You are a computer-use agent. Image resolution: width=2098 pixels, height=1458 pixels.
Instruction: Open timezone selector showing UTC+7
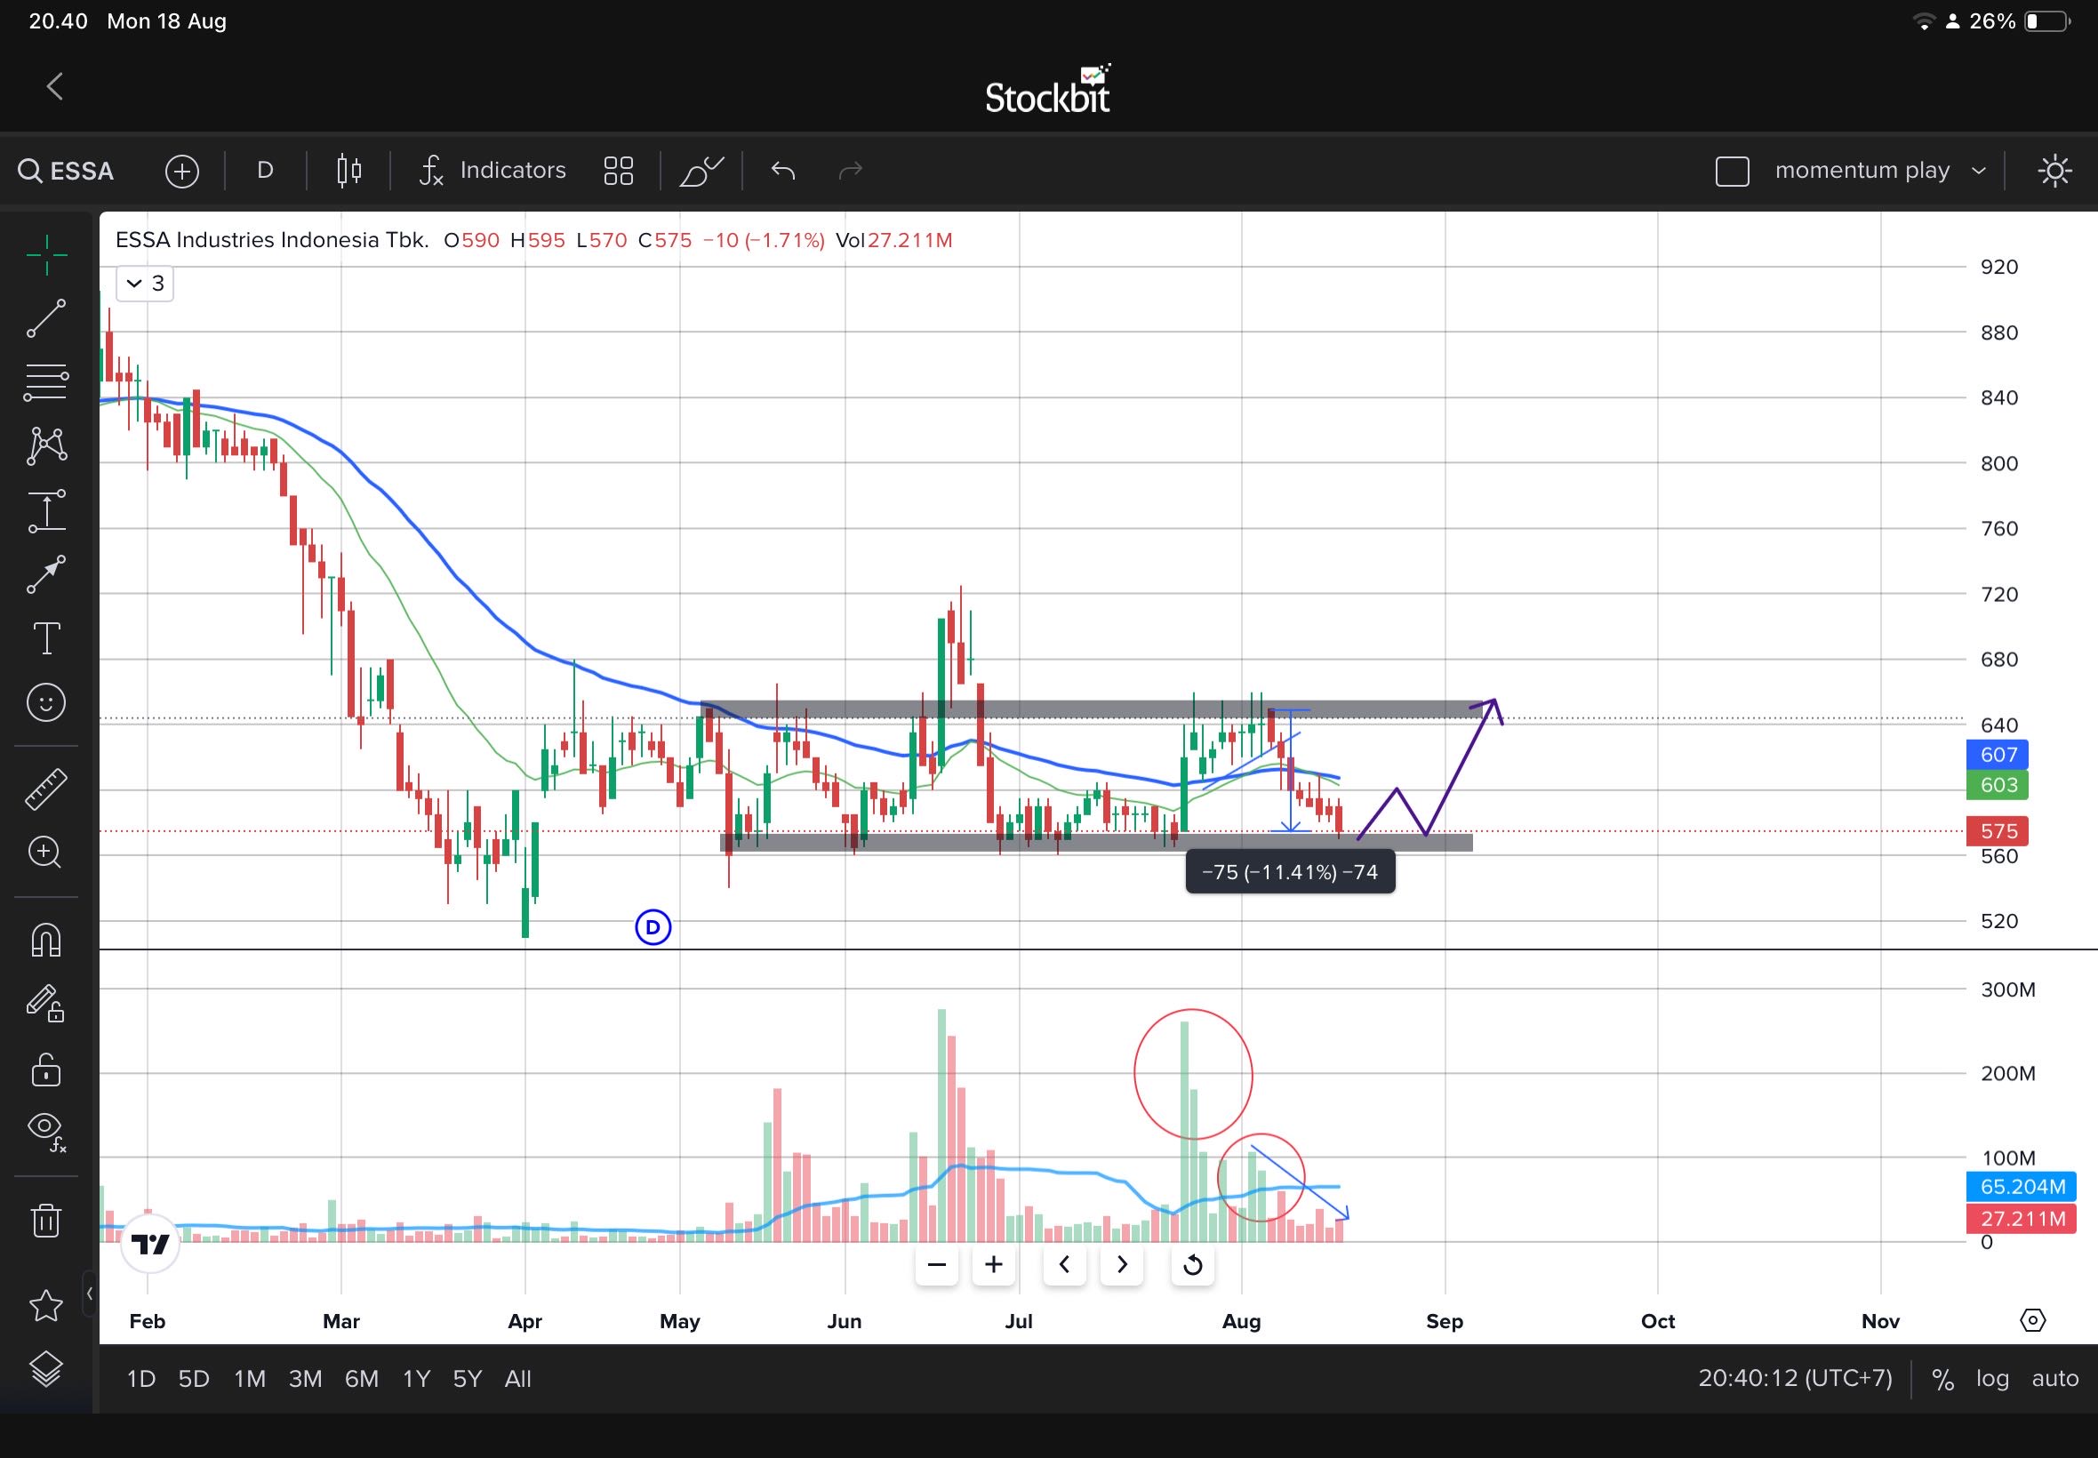pos(1795,1379)
